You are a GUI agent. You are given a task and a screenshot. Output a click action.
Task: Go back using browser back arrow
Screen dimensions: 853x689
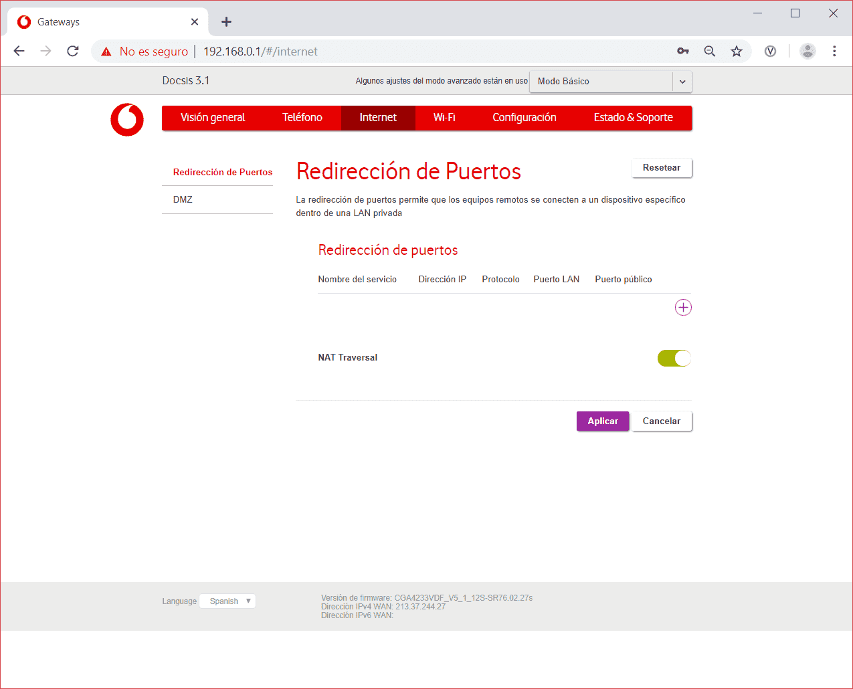pyautogui.click(x=19, y=52)
